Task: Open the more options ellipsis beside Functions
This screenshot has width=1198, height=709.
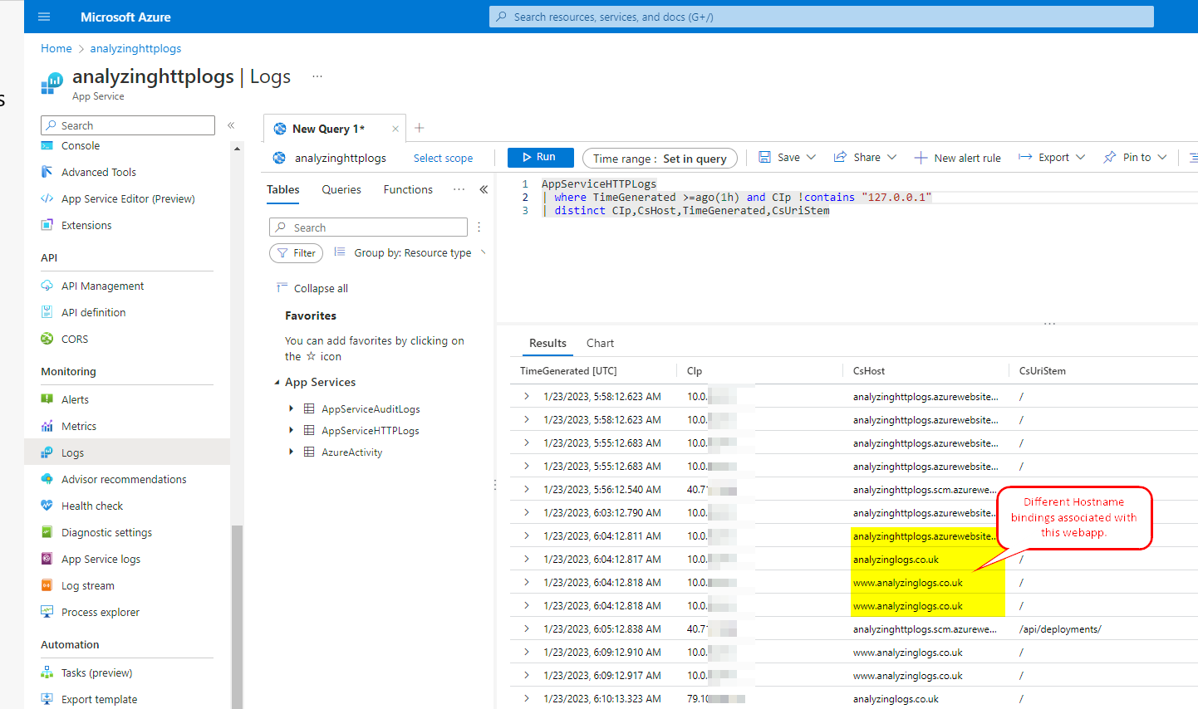Action: click(459, 189)
